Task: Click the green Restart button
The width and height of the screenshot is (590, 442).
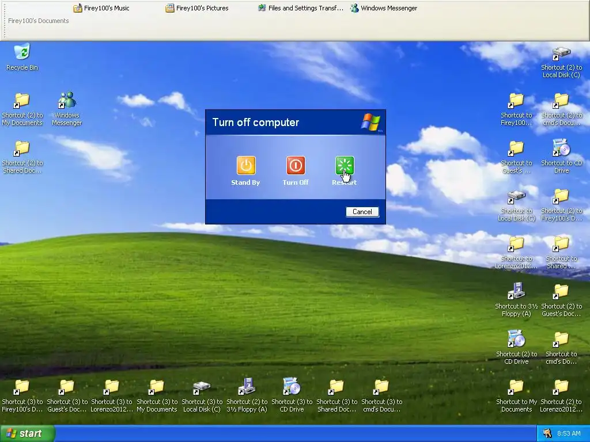Action: pos(345,165)
